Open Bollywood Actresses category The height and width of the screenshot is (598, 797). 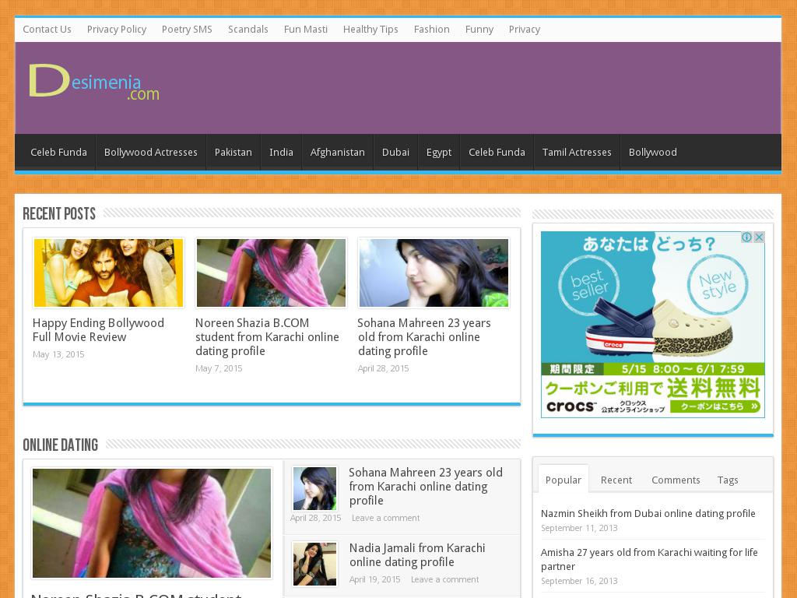click(x=150, y=152)
